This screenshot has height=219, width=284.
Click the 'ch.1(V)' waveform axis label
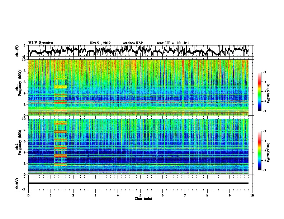17,51
